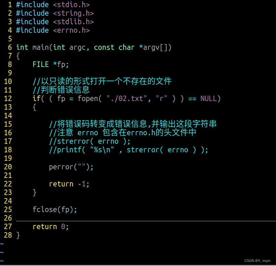Click the "<errno.h>" header on line 4
The height and width of the screenshot is (266, 276).
click(71, 30)
